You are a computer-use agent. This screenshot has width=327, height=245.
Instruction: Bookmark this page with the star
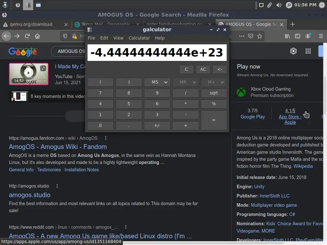tap(260, 36)
